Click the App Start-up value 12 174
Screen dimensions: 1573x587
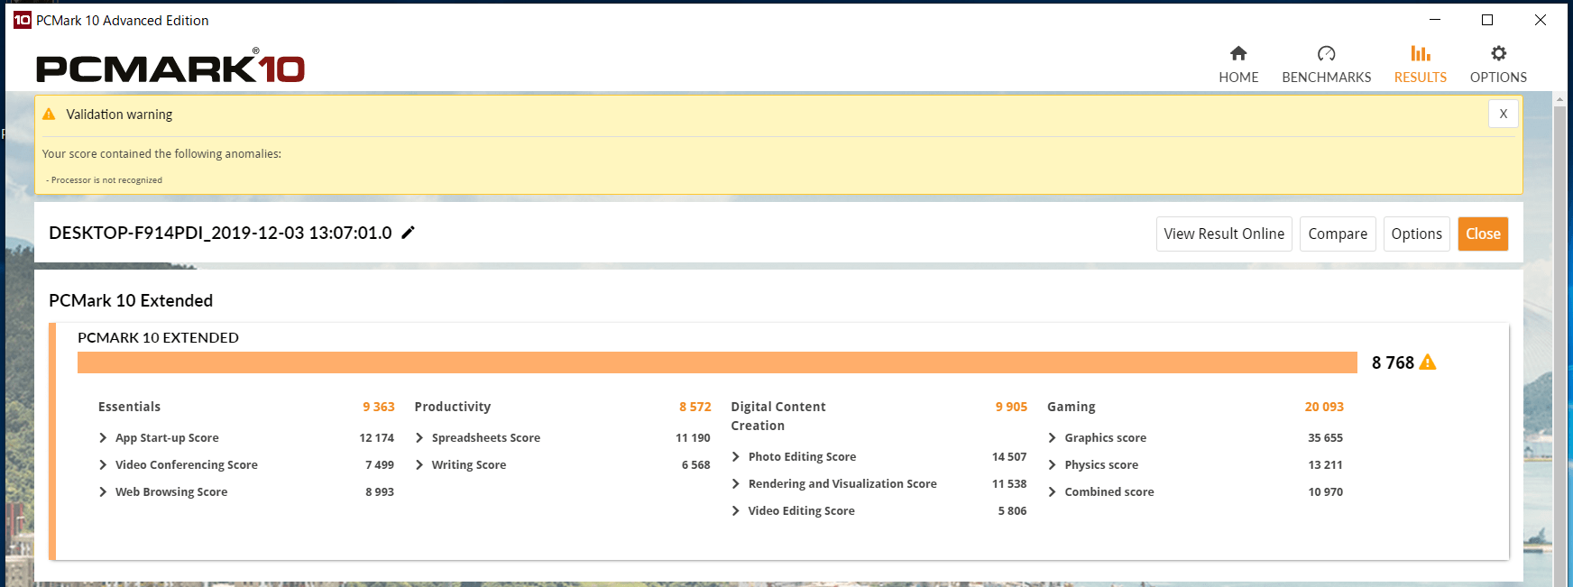377,438
